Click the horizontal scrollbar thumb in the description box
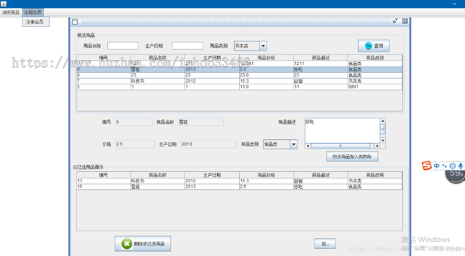The image size is (465, 256). coord(340,146)
